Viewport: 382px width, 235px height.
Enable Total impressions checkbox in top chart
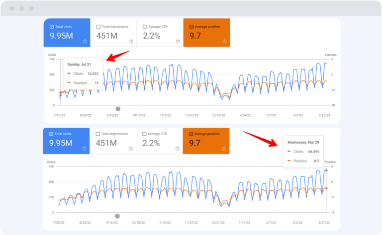pyautogui.click(x=98, y=27)
